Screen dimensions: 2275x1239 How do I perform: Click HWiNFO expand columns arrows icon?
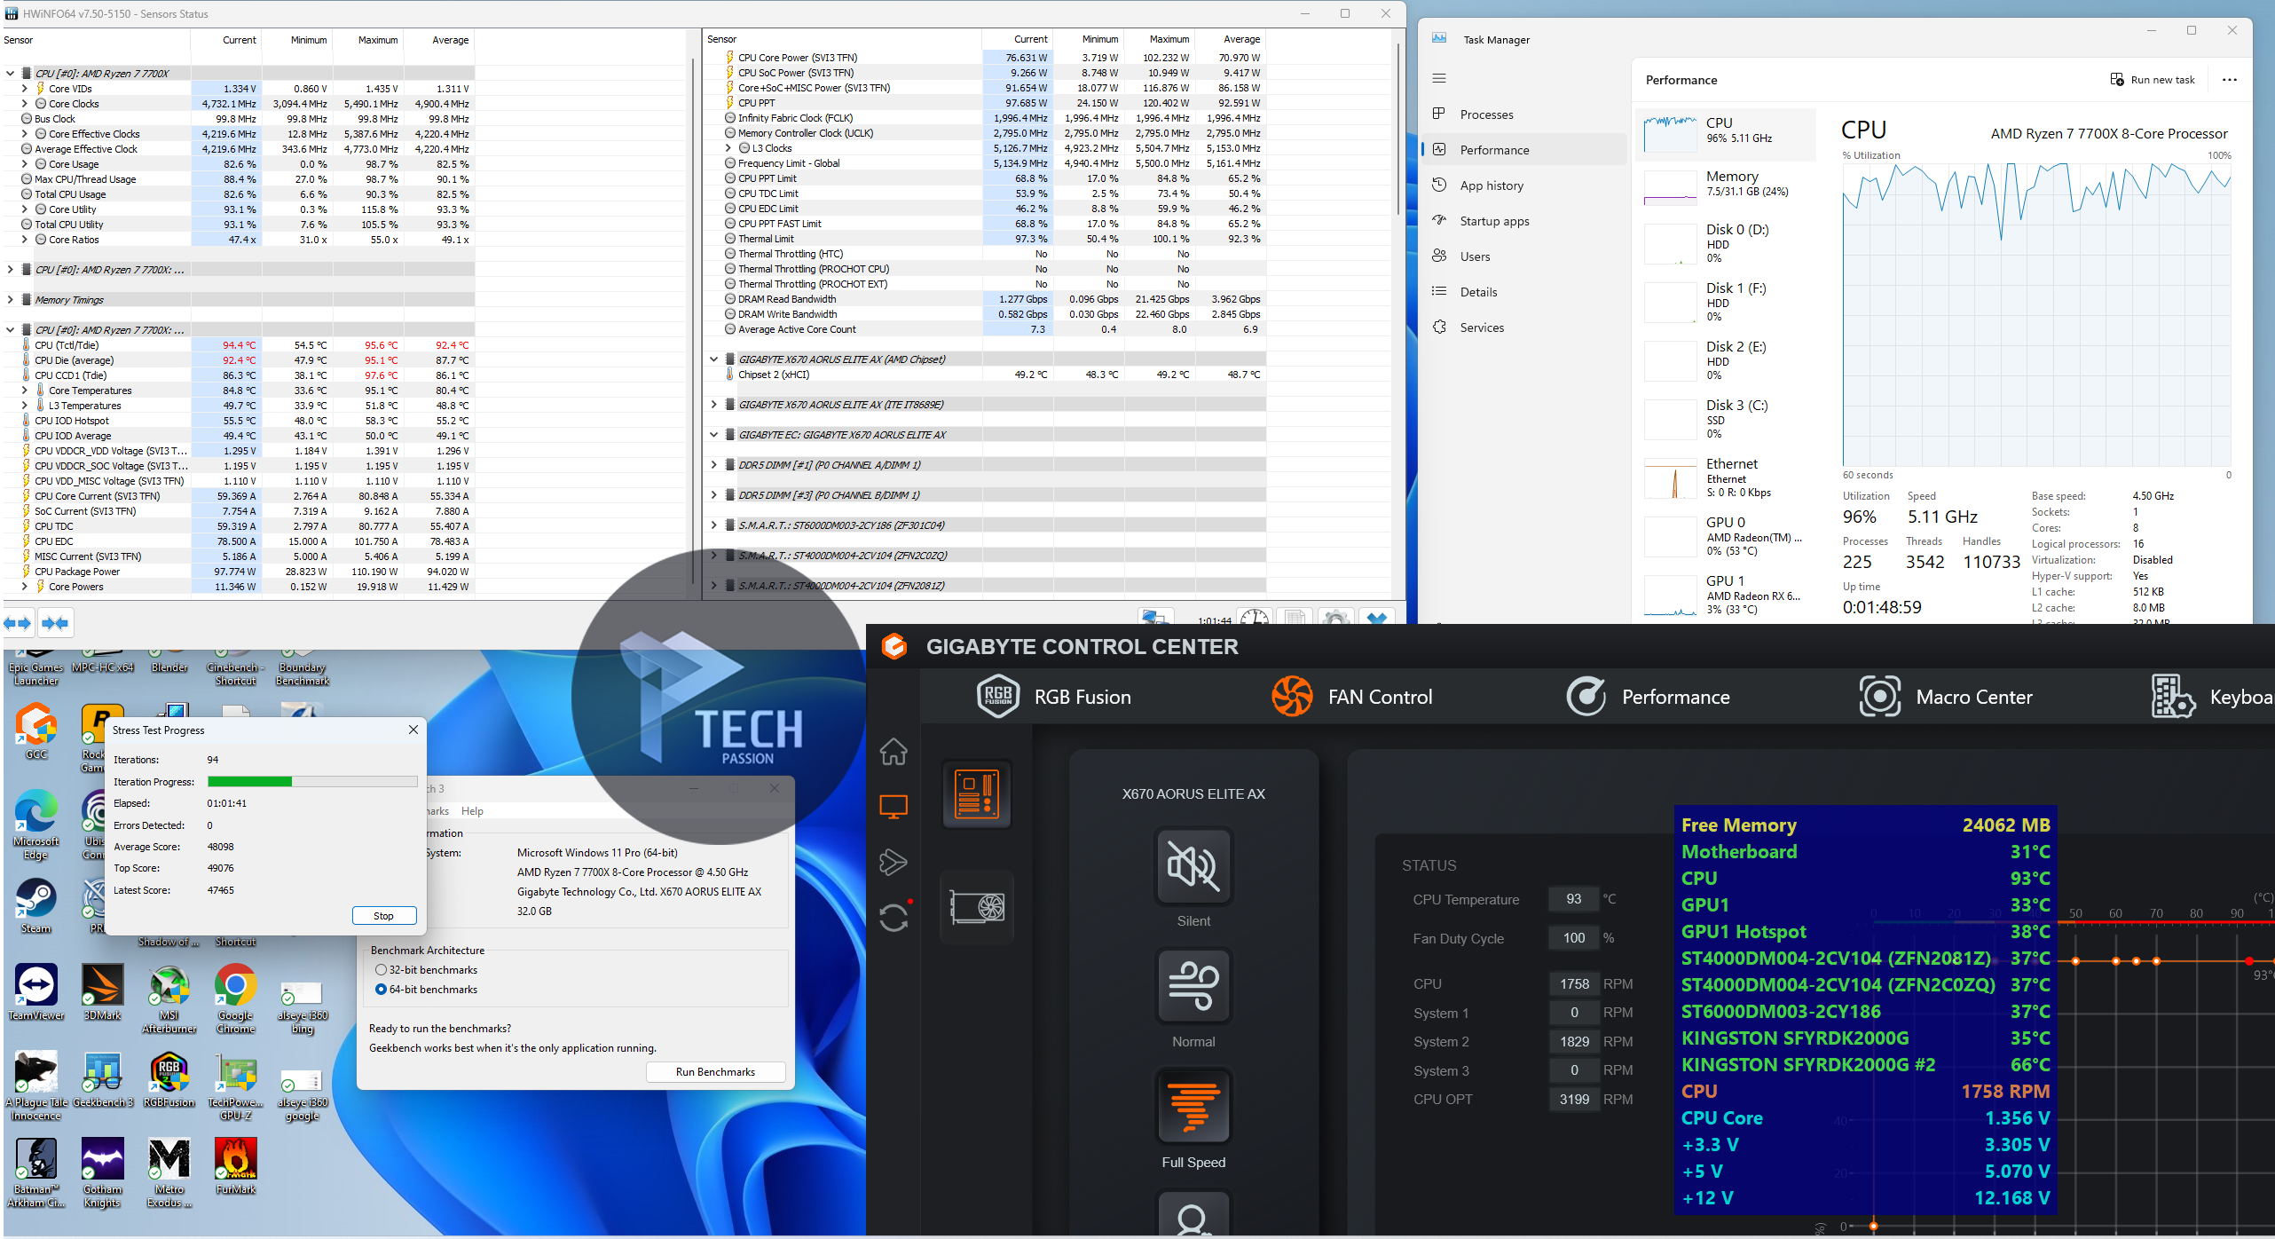pos(18,623)
